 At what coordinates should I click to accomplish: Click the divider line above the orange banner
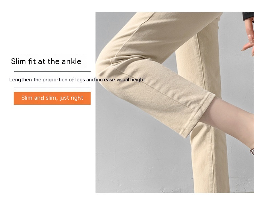(x=52, y=88)
